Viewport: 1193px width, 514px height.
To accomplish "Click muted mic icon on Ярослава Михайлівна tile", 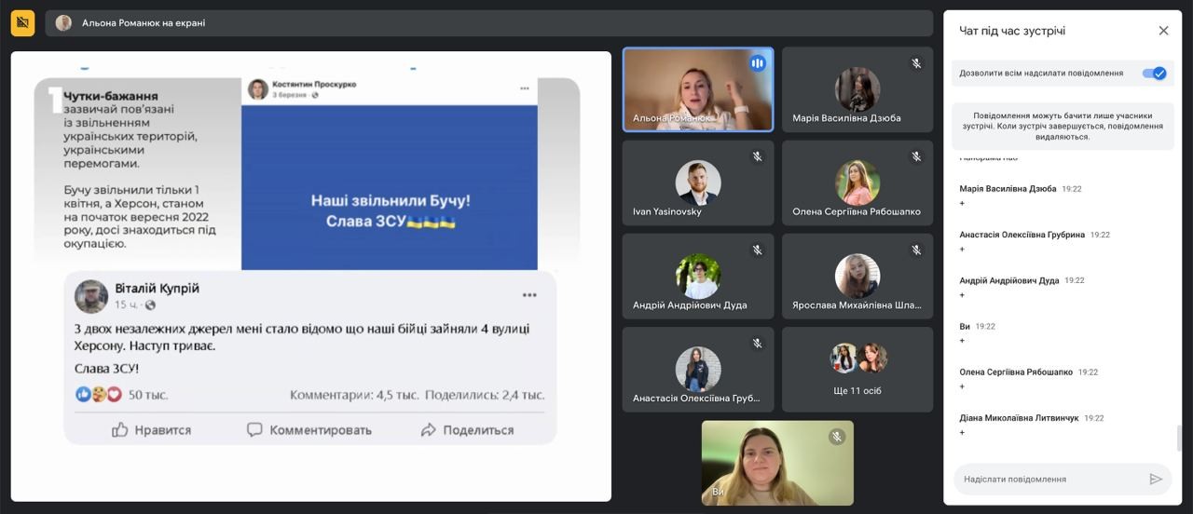I will [916, 250].
